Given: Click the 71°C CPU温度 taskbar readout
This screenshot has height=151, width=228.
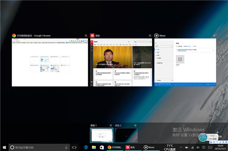Looking at the screenshot, I should [x=170, y=148].
